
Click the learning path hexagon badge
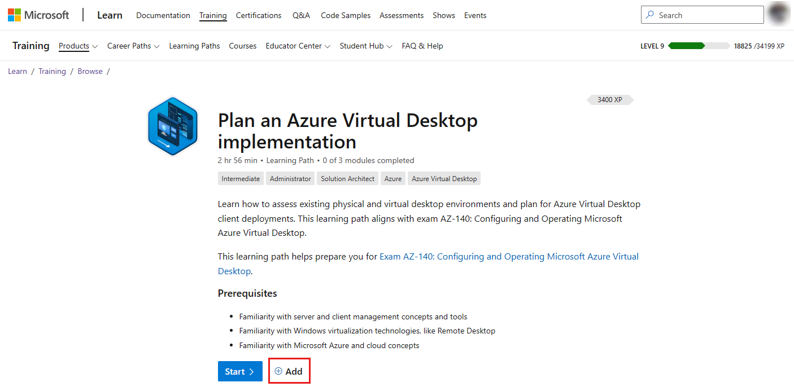[172, 126]
